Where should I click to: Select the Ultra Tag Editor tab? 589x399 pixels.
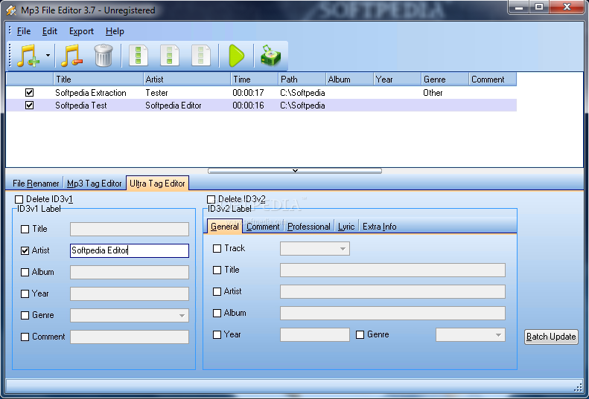[x=157, y=184]
